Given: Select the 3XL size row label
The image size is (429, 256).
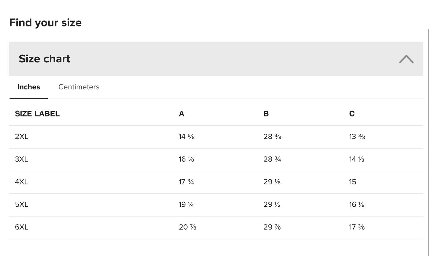Looking at the screenshot, I should coord(22,159).
